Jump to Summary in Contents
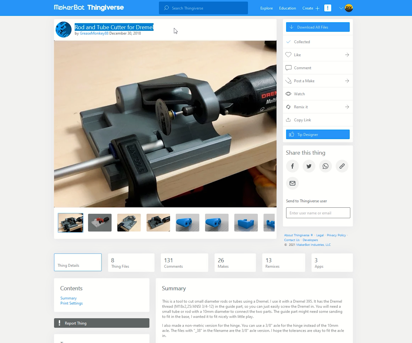412x343 pixels. [x=68, y=298]
